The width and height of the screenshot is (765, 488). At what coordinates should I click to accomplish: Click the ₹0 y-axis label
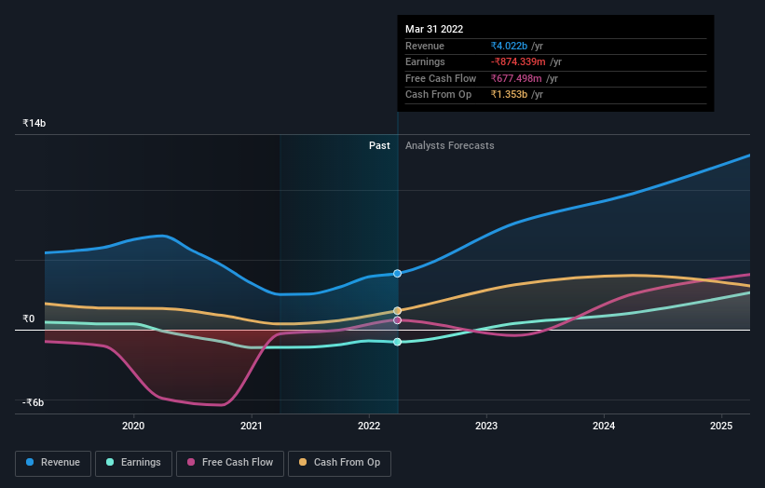point(29,319)
